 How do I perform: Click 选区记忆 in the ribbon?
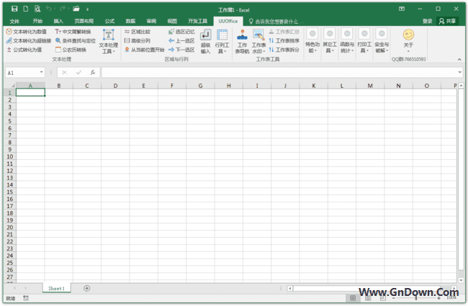[181, 32]
